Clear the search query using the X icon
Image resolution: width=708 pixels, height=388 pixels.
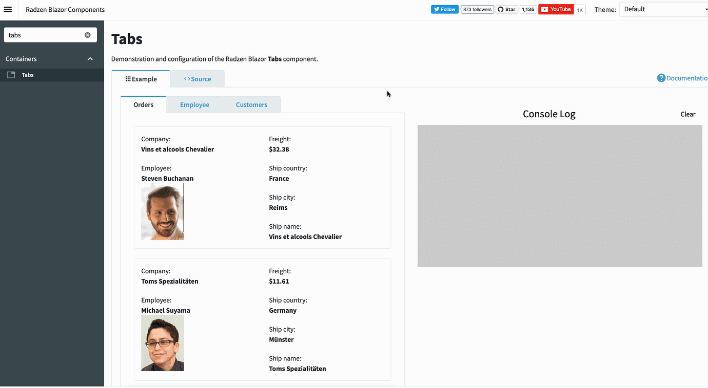tap(87, 34)
